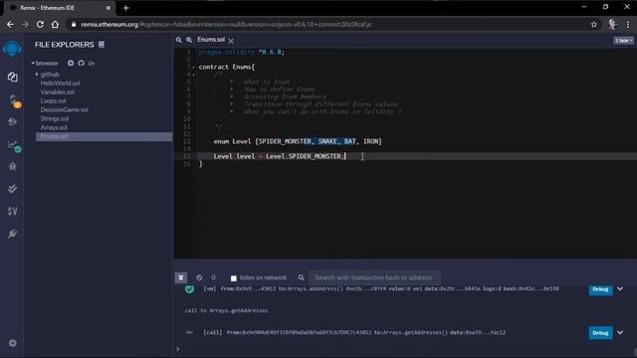The height and width of the screenshot is (358, 637).
Task: Expand the github folder
Action: click(37, 75)
